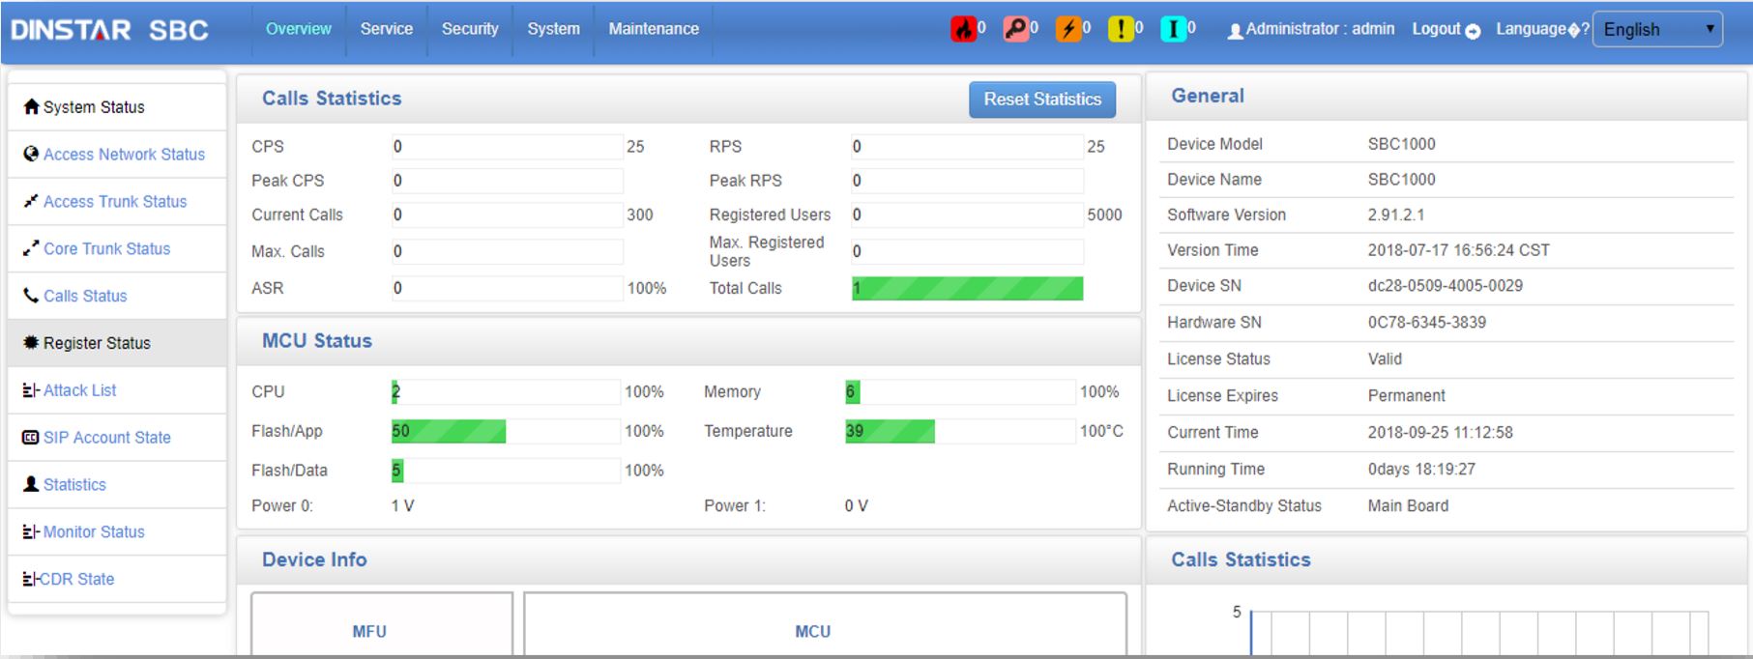The width and height of the screenshot is (1753, 659).
Task: Click the cyan info alarm icon
Action: [1173, 29]
